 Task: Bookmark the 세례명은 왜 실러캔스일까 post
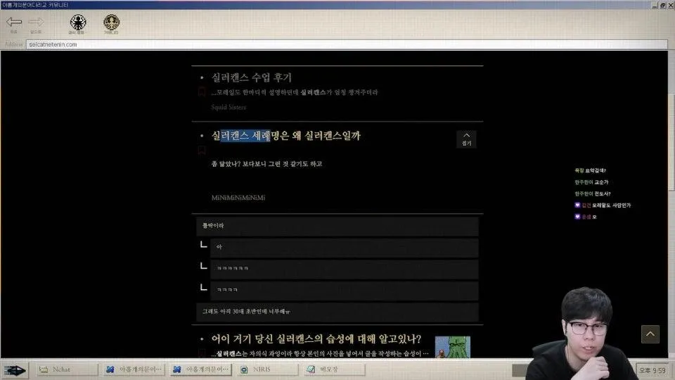[x=202, y=151]
